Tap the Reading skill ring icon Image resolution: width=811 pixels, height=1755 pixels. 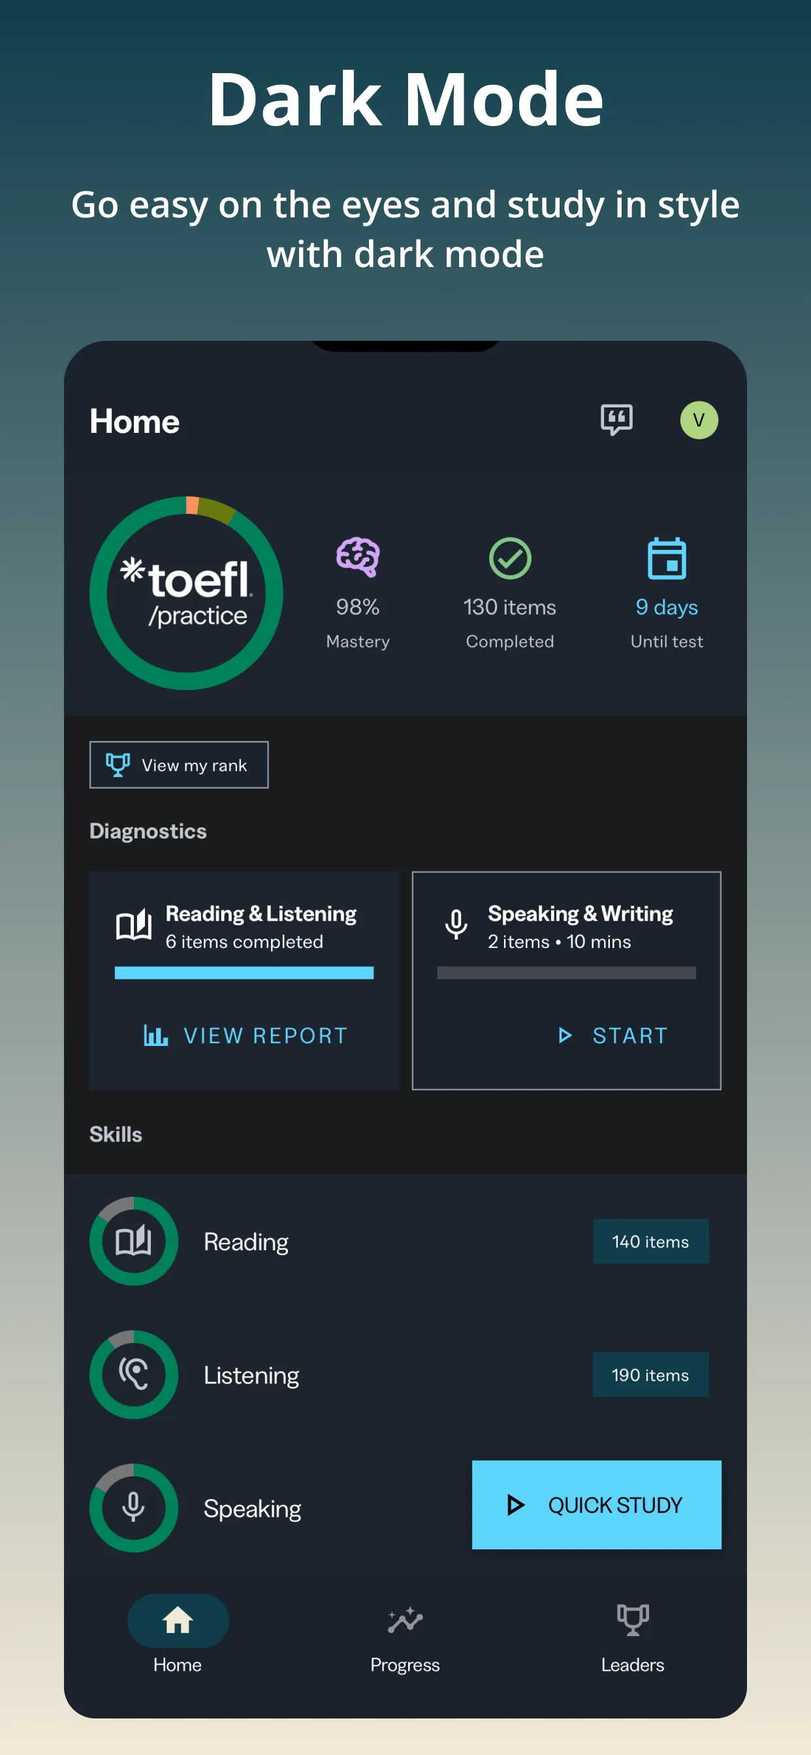pyautogui.click(x=134, y=1241)
